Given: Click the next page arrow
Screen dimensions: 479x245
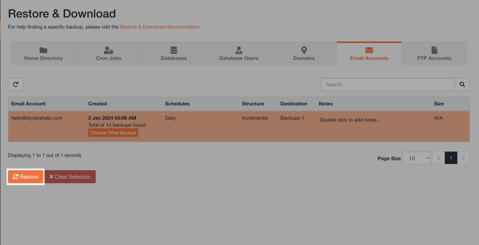Looking at the screenshot, I should coord(463,158).
